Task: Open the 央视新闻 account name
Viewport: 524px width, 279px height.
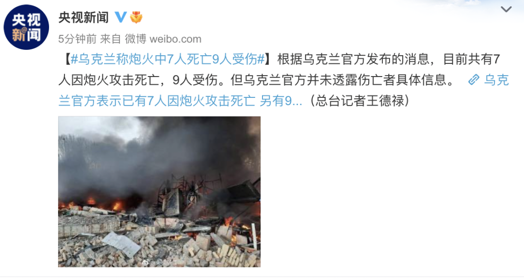Action: [x=84, y=17]
